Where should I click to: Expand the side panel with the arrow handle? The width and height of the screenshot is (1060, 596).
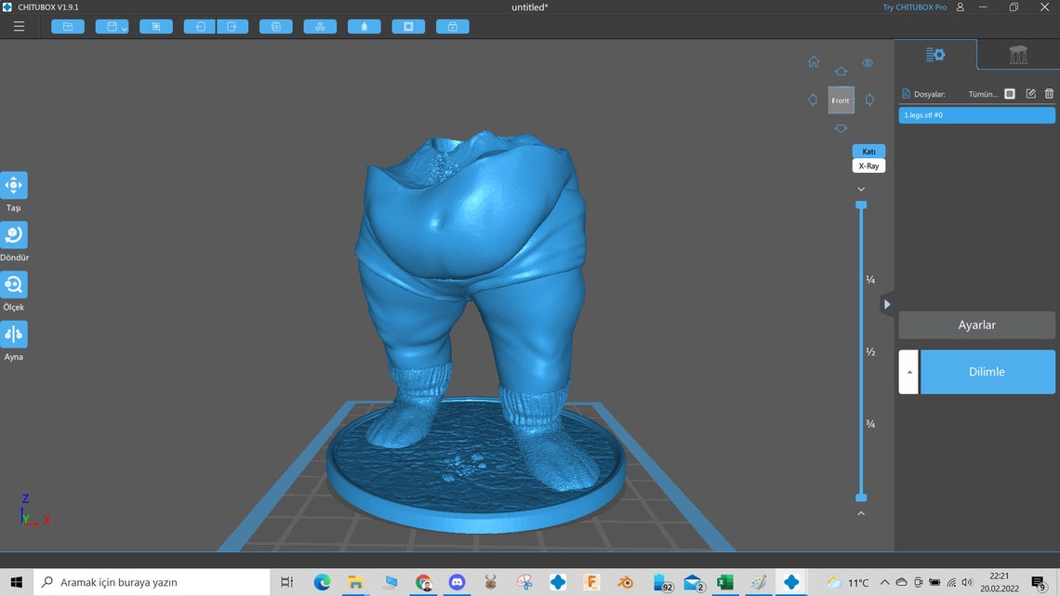point(887,304)
